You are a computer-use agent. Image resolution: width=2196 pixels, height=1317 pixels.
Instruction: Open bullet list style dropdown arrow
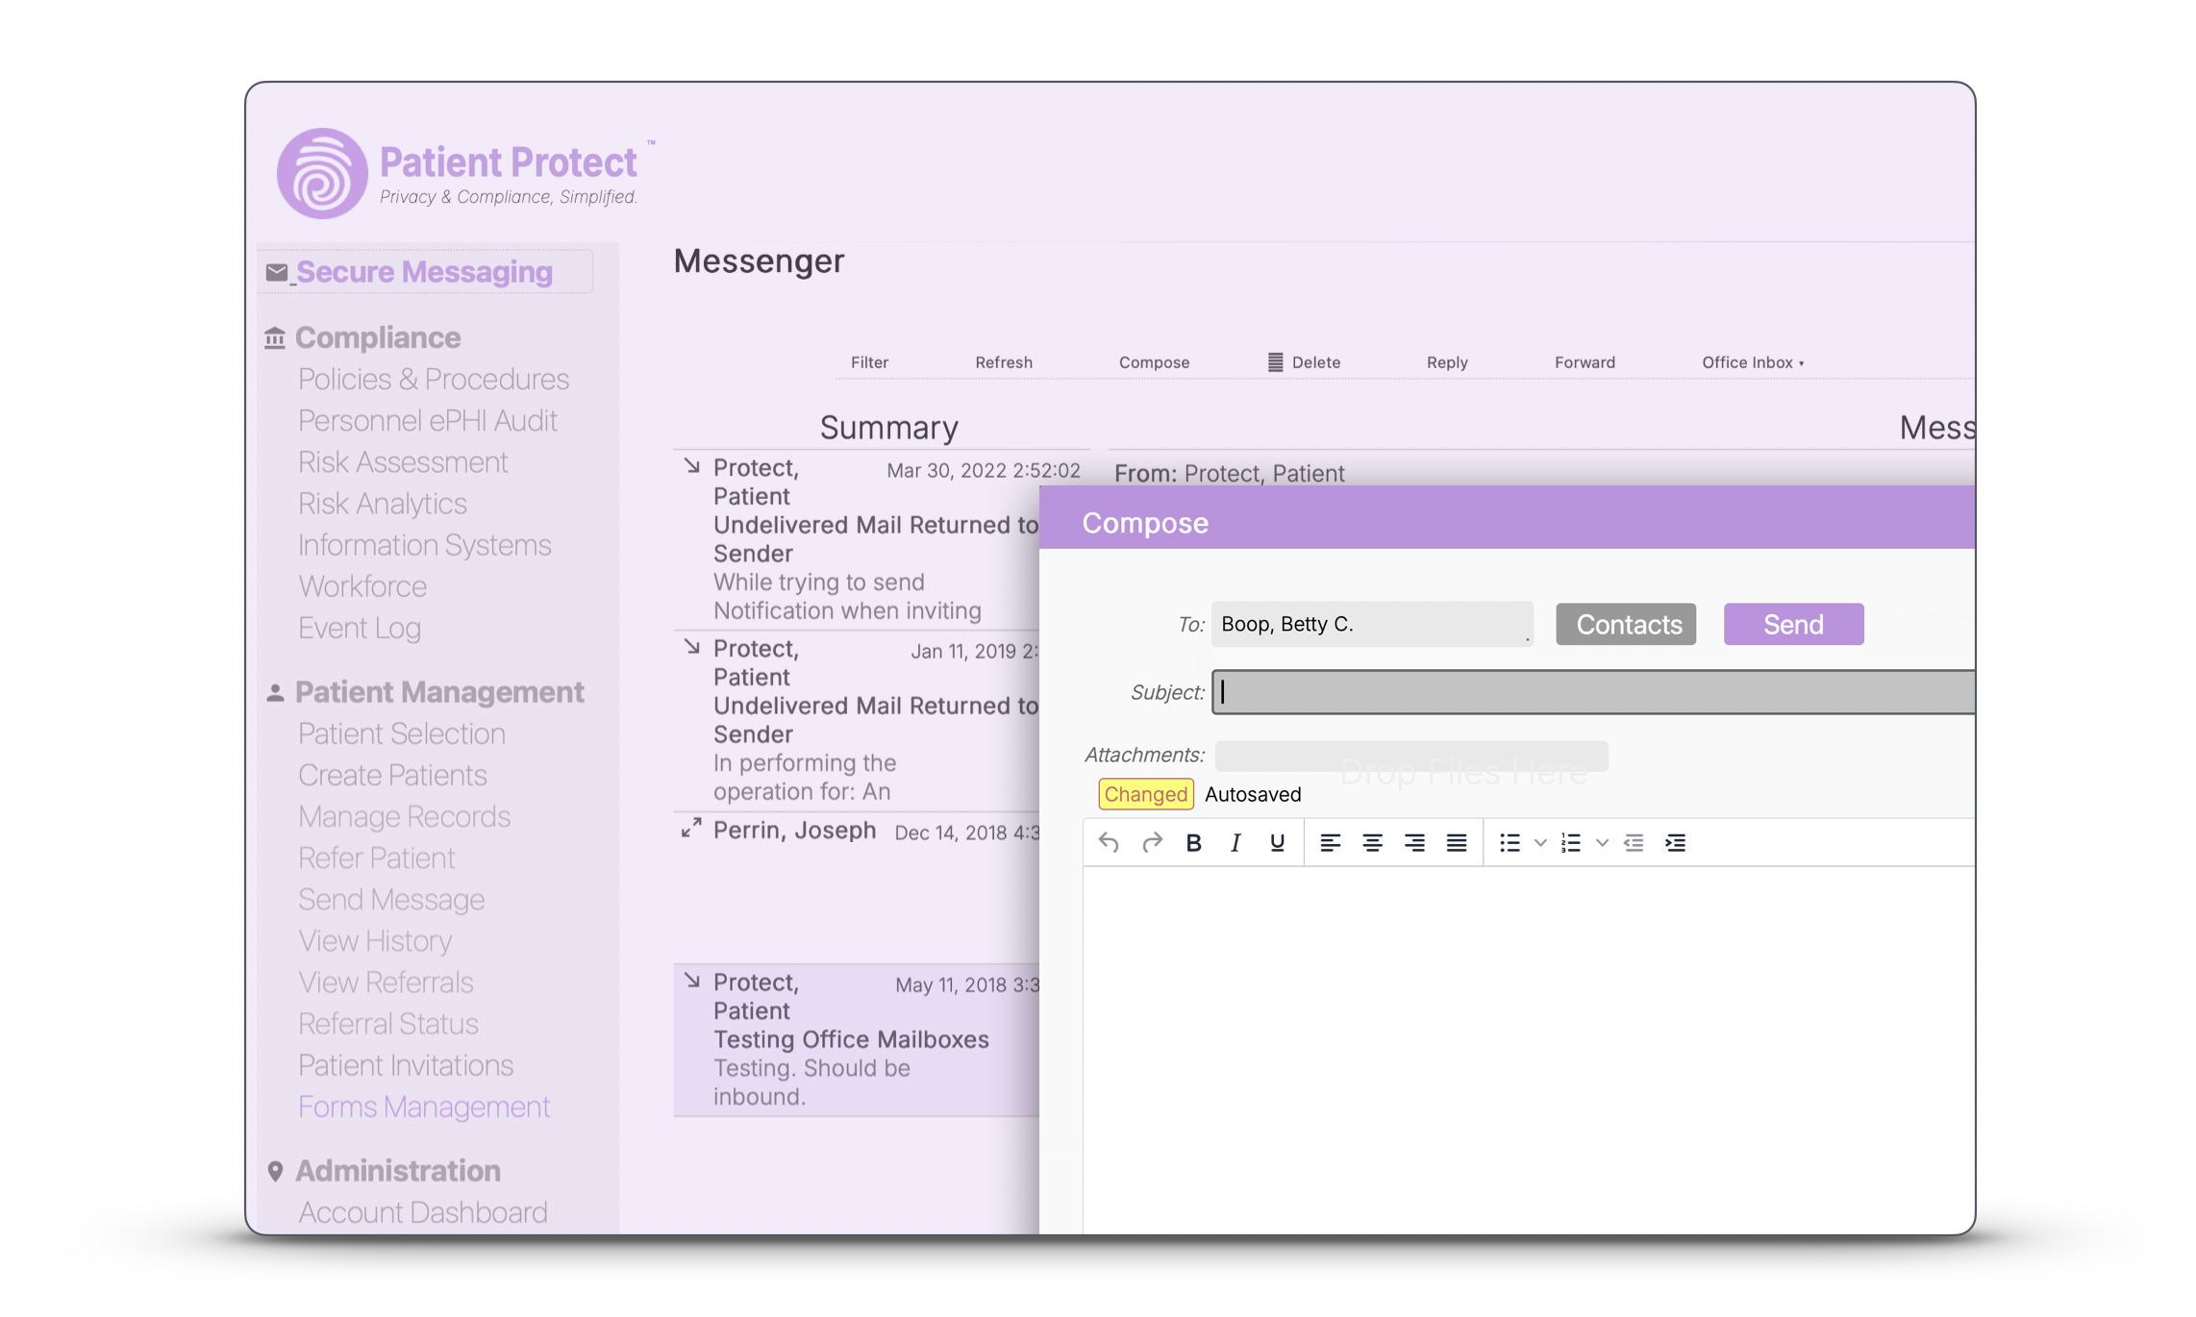coord(1540,843)
